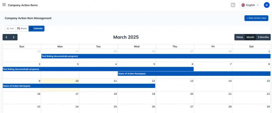Viewport: 272px width, 113px height.
Task: Click the help question mark icon
Action: coord(233,5)
